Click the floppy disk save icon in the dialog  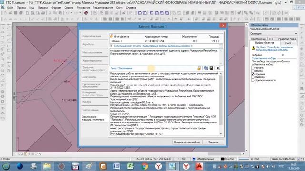[x=211, y=68]
